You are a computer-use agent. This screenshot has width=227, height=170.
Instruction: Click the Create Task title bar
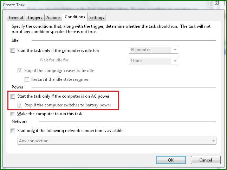tap(101, 5)
